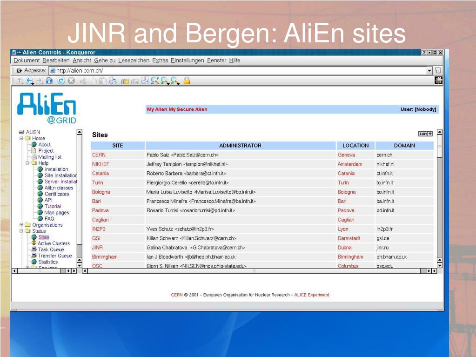Go back with the Back arrow icon
Screen dimensions: 476x357
tap(29, 81)
